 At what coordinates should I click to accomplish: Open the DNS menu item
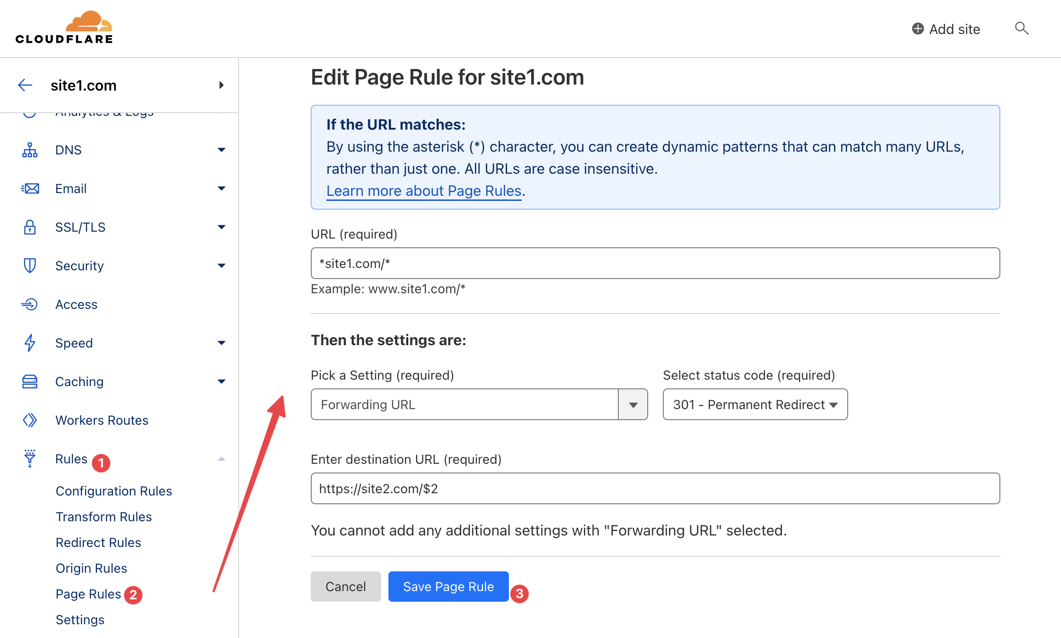[68, 150]
